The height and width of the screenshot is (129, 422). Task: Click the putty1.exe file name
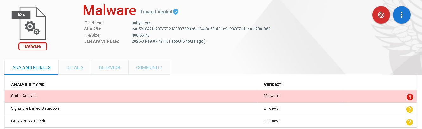(141, 23)
